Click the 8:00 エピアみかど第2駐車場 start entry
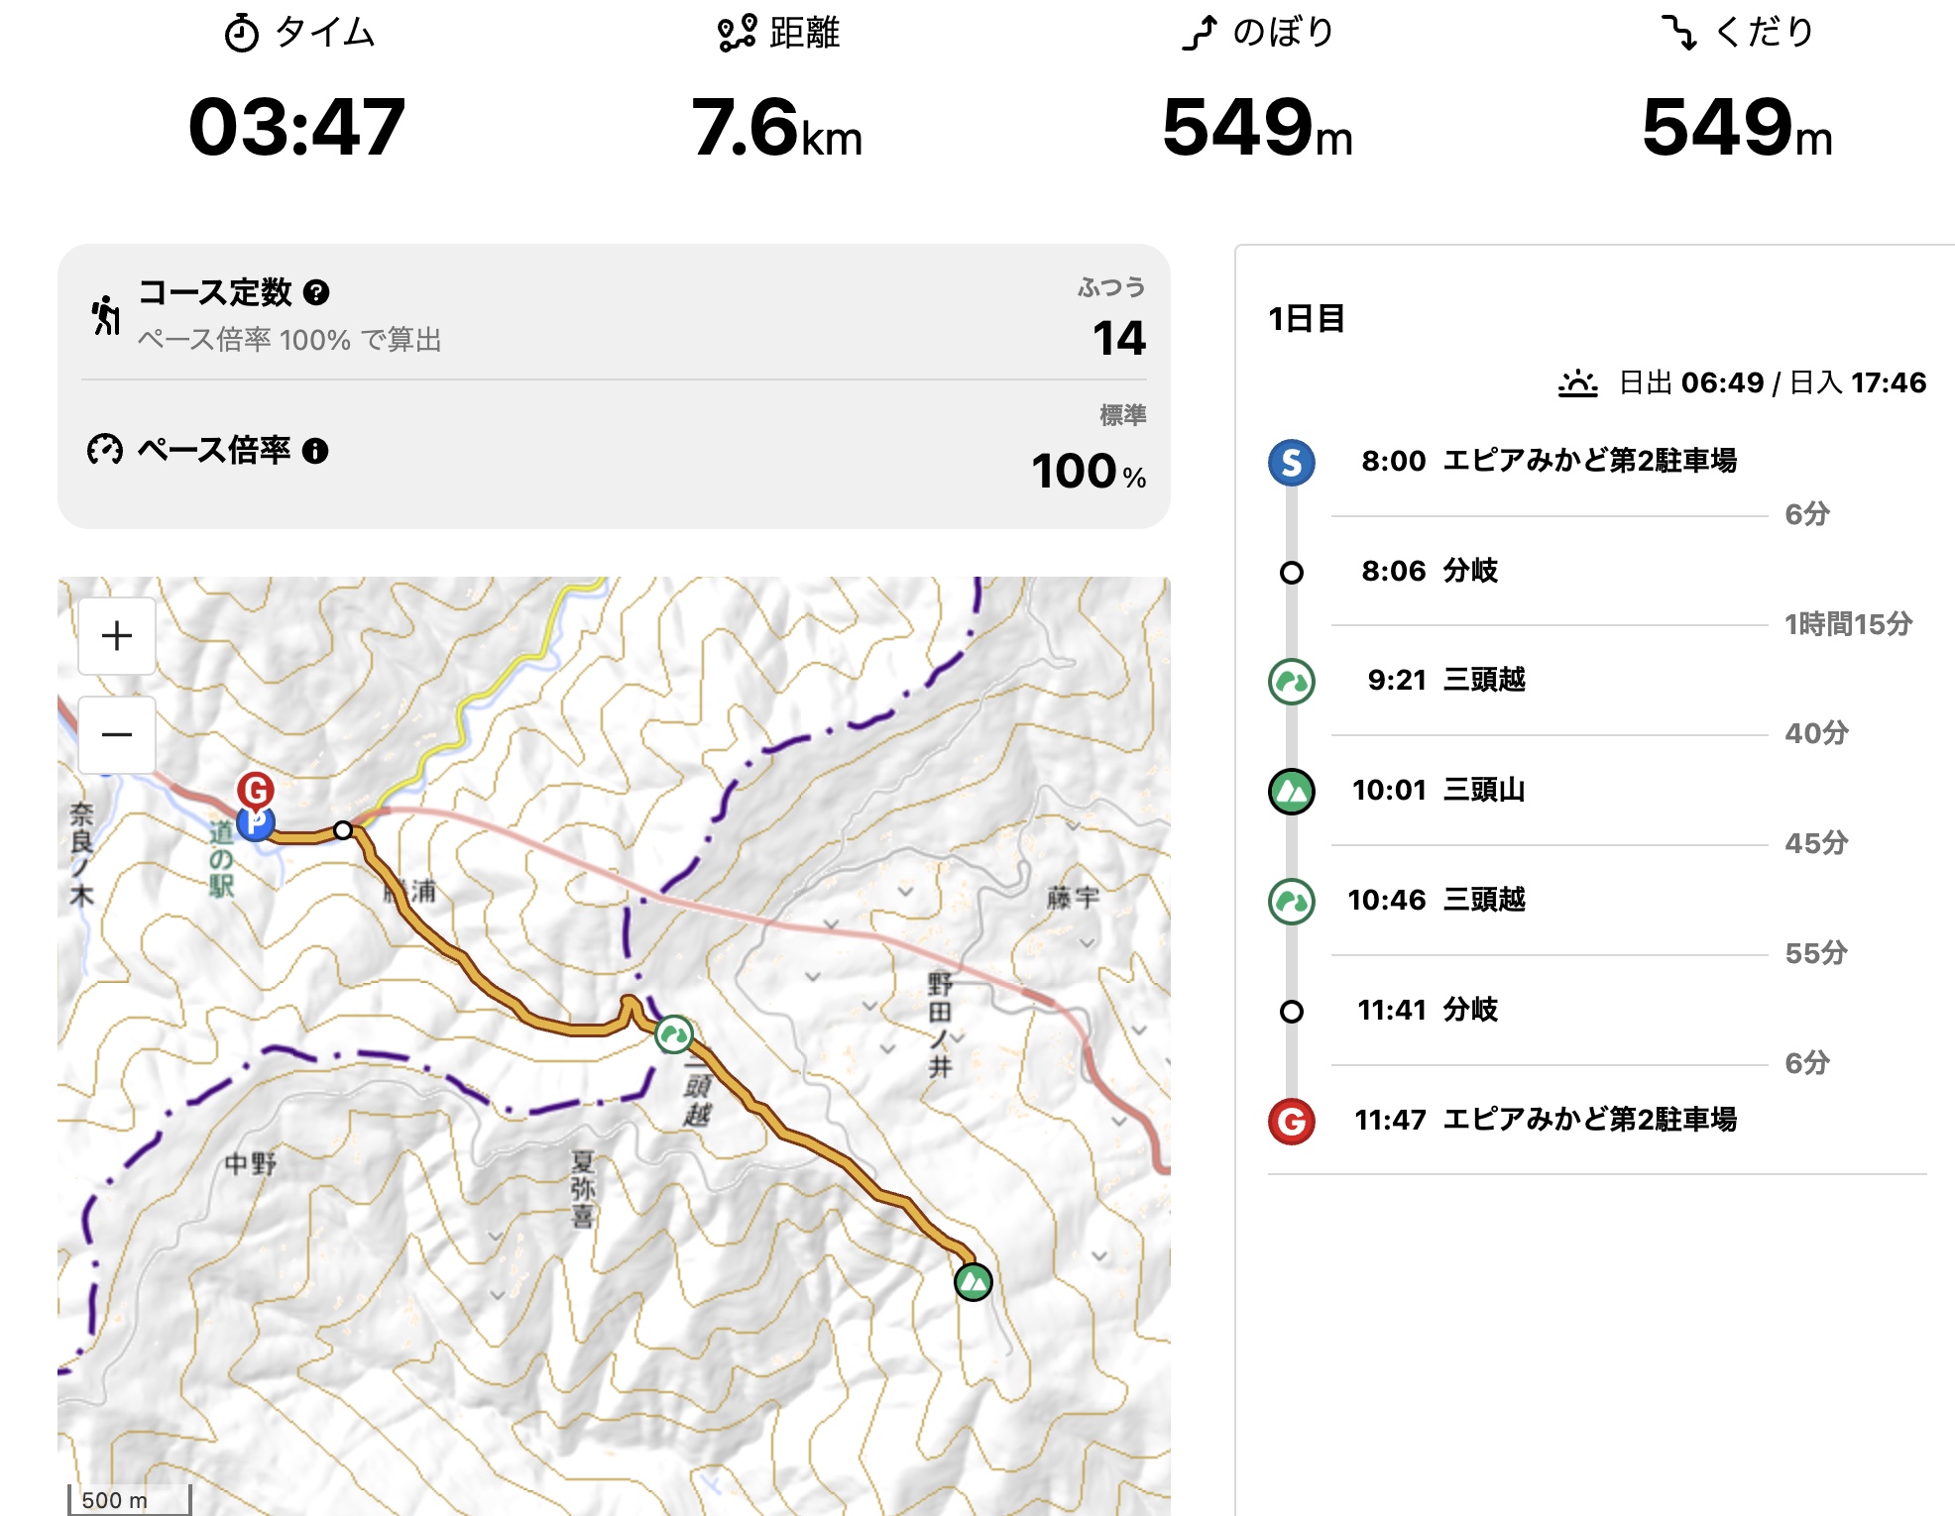Viewport: 1955px width, 1516px height. click(x=1548, y=461)
